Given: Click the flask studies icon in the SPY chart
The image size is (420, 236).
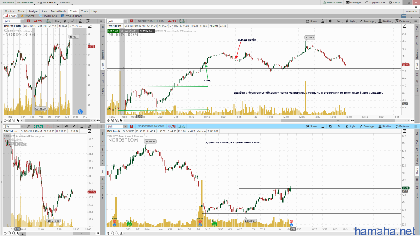Looking at the screenshot, I should [x=81, y=127].
